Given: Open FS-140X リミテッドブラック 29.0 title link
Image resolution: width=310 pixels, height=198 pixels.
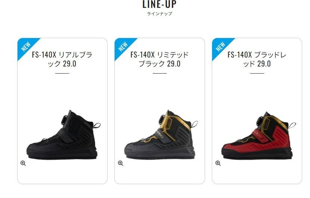Looking at the screenshot, I should pyautogui.click(x=159, y=59).
